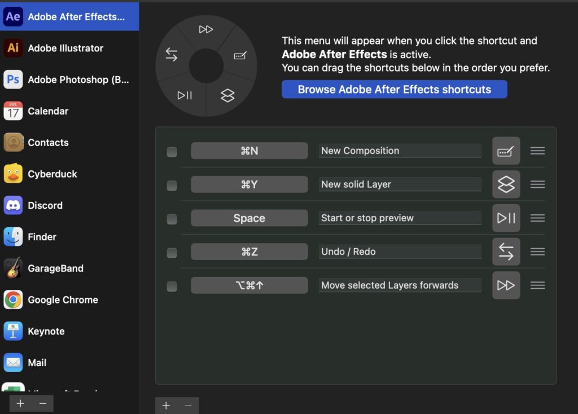
Task: Open Google Chrome's shortcut menu settings
Action: click(69, 300)
